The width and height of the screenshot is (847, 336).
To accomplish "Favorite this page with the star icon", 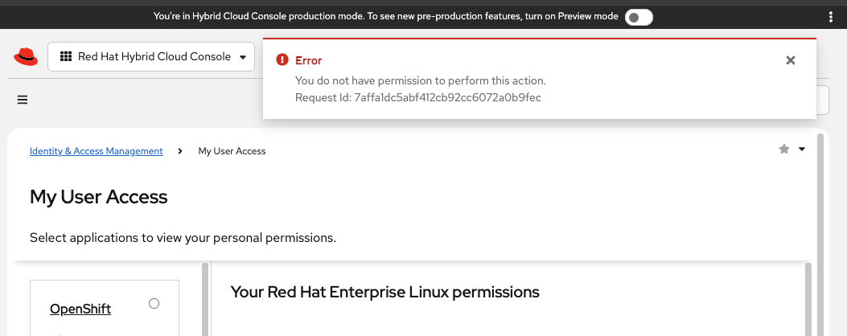I will point(784,150).
